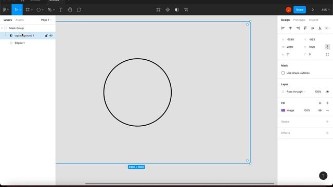
Task: Open the Figma main menu icon
Action: click(5, 10)
